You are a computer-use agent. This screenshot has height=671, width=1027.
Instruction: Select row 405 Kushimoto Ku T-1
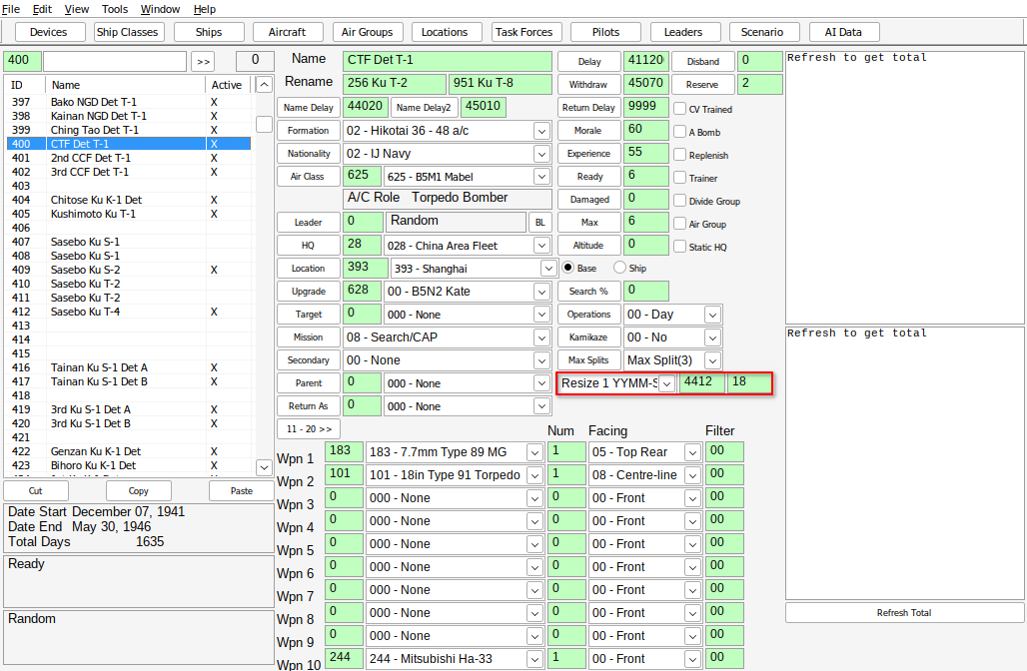coord(129,214)
